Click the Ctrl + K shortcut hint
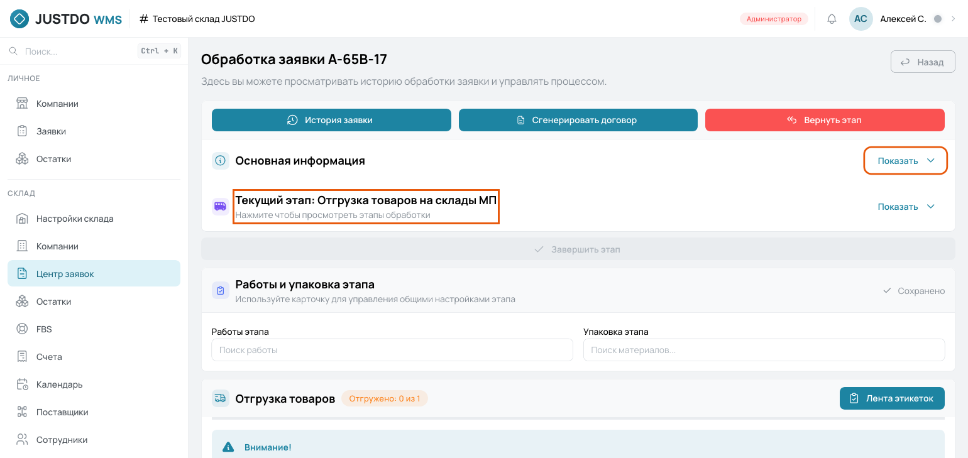Viewport: 968px width, 458px height. tap(159, 51)
